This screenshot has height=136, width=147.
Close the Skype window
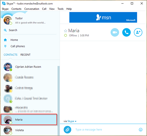coord(142,3)
